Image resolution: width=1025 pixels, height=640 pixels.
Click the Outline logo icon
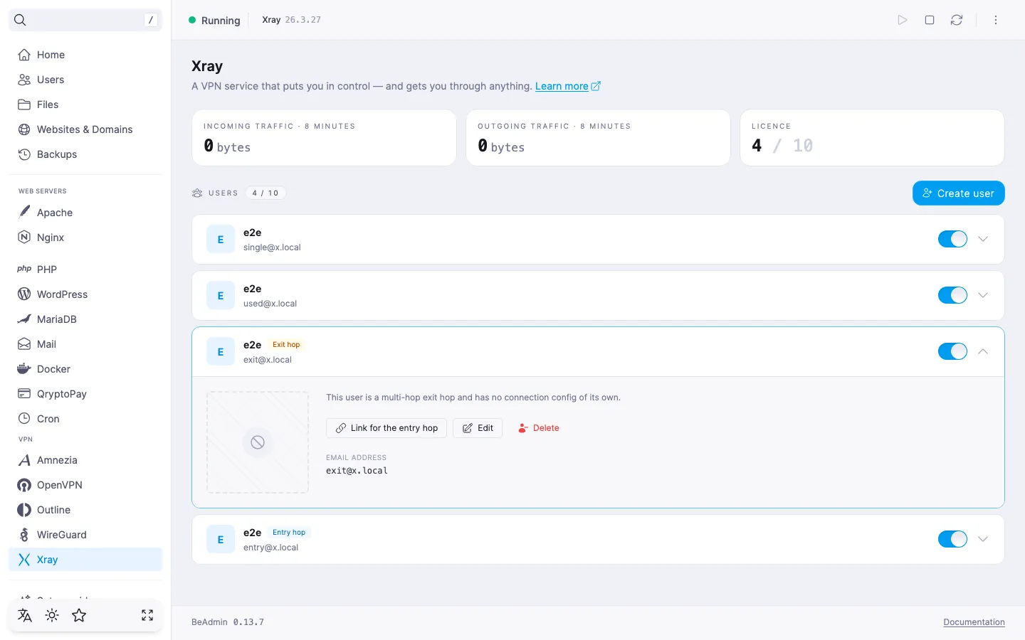click(x=24, y=510)
